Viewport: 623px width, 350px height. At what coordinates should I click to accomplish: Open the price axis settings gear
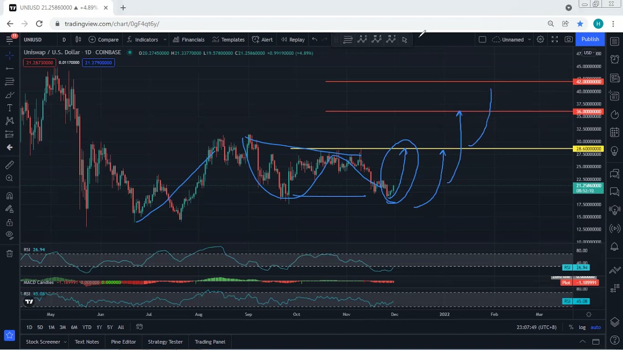pos(589,315)
